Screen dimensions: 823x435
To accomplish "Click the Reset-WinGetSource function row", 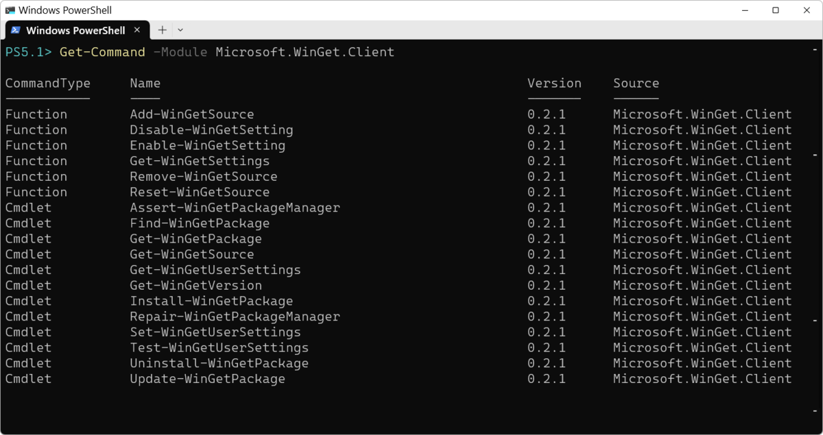I will 200,192.
